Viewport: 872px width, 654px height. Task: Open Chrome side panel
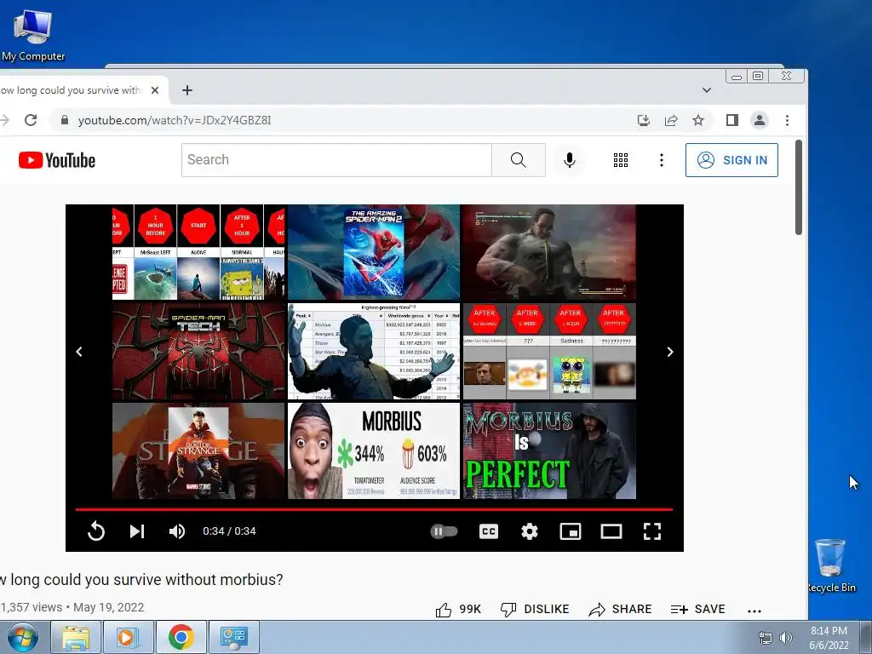[x=731, y=120]
